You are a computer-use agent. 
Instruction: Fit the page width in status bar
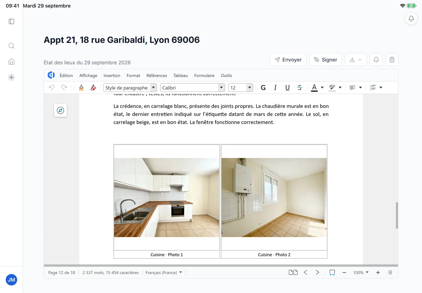point(332,273)
